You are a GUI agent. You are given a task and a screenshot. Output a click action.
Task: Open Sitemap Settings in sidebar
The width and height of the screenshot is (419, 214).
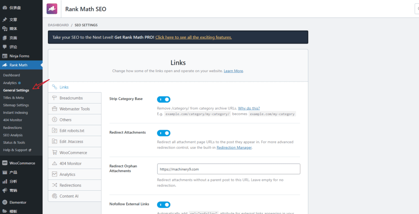pyautogui.click(x=16, y=105)
